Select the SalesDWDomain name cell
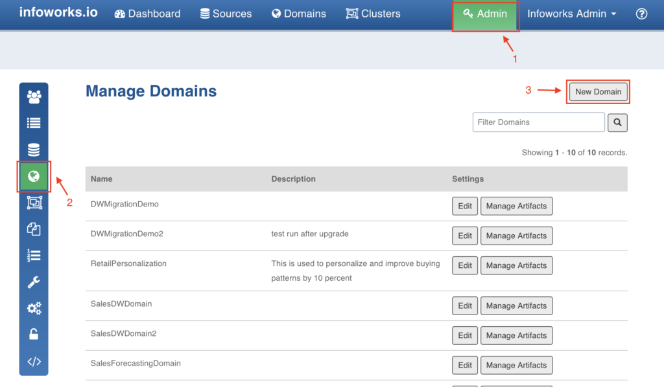Image resolution: width=664 pixels, height=387 pixels. tap(121, 304)
